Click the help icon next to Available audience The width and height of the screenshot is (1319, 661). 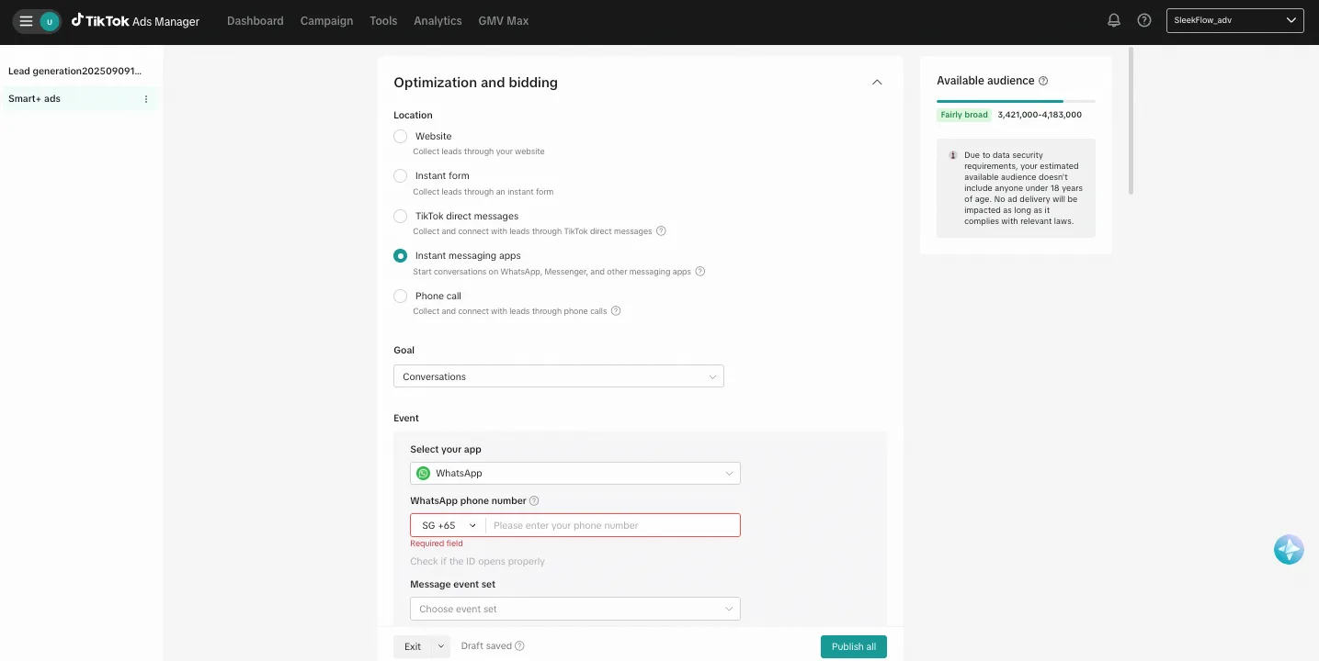click(x=1042, y=81)
